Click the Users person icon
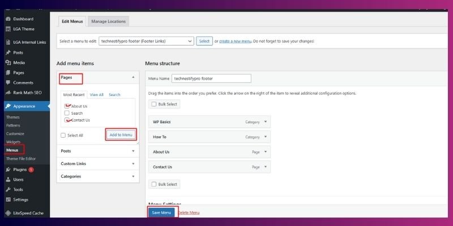Screen dimensions: 453x226 [x=8, y=180]
